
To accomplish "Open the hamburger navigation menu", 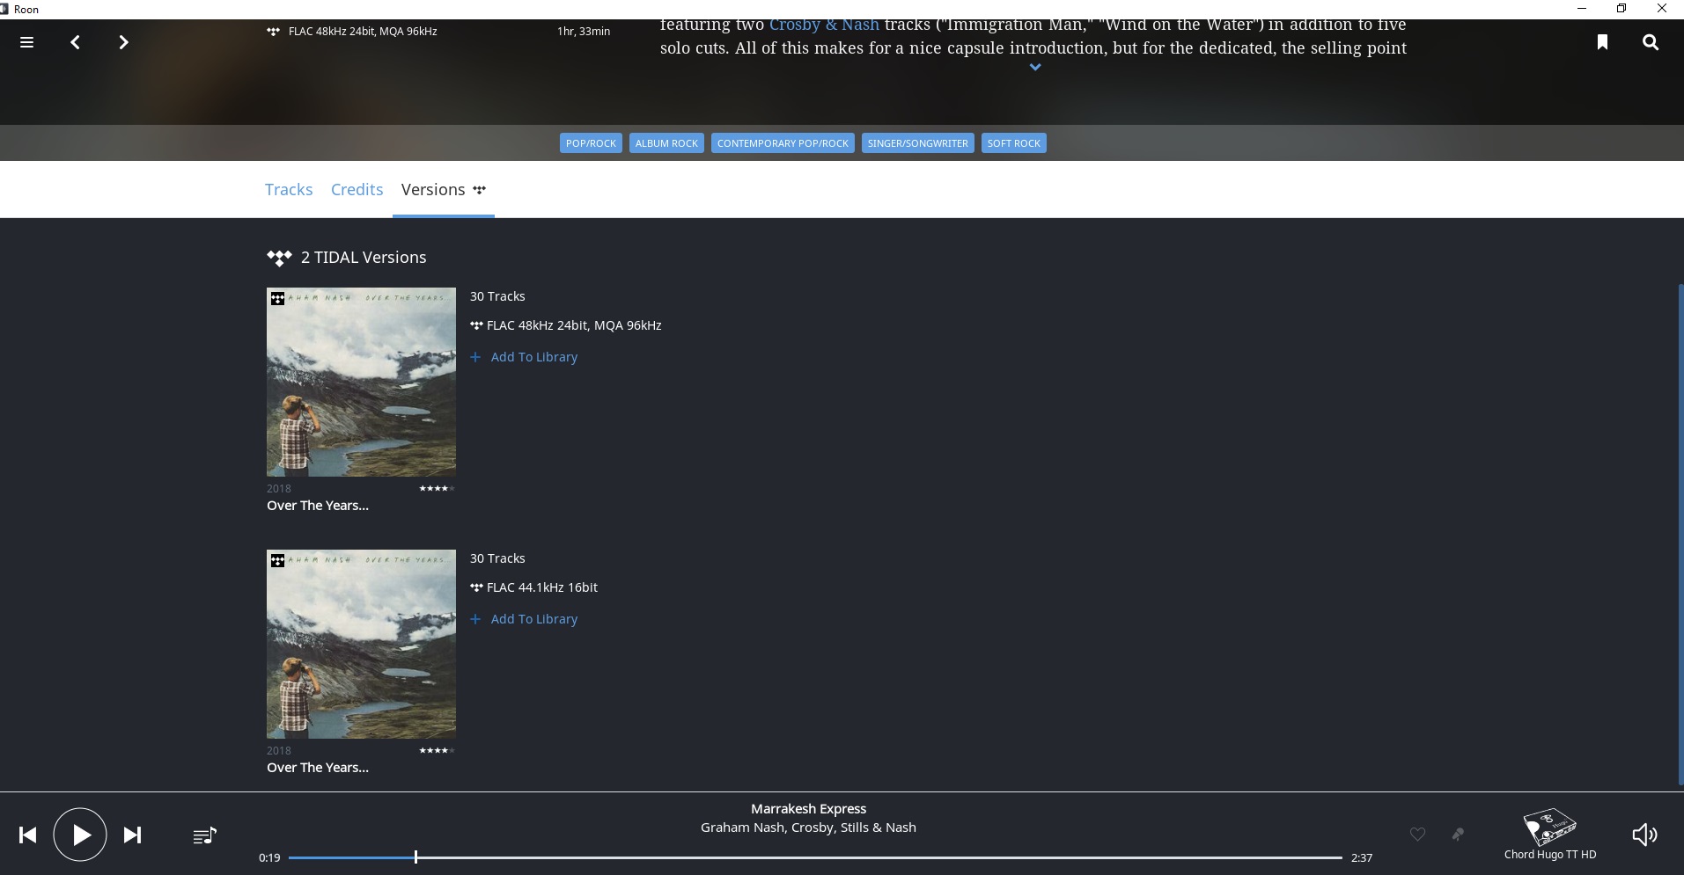I will click(x=26, y=42).
